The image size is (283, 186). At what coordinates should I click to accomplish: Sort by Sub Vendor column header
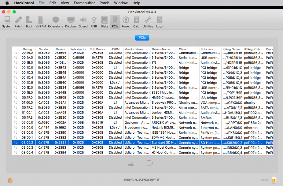pos(78,49)
